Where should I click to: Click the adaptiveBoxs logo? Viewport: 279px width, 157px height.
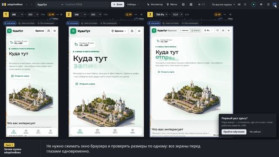[12, 4]
